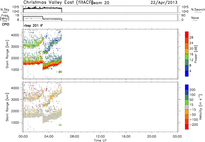The height and width of the screenshot is (142, 205).
Task: Click the '-200' velocity colorbar label
Action: pyautogui.click(x=194, y=125)
